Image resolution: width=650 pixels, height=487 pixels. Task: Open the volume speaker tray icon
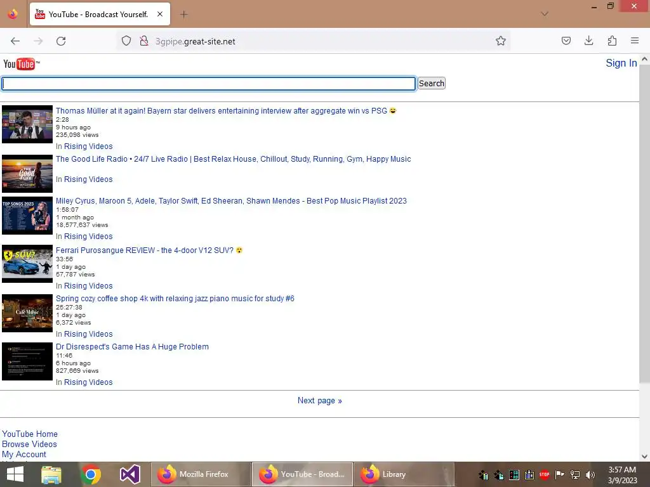coord(590,474)
